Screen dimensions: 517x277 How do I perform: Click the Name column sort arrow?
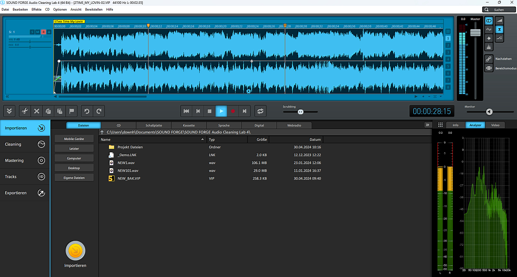[202, 140]
